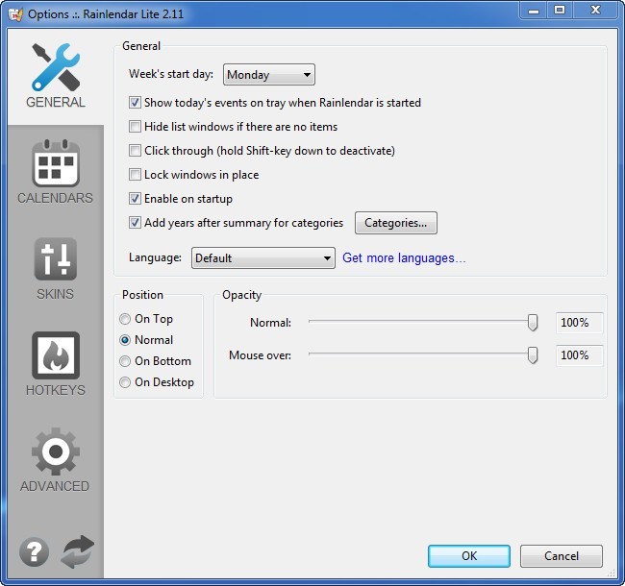
Task: Follow the Get more languages link
Action: 404,258
